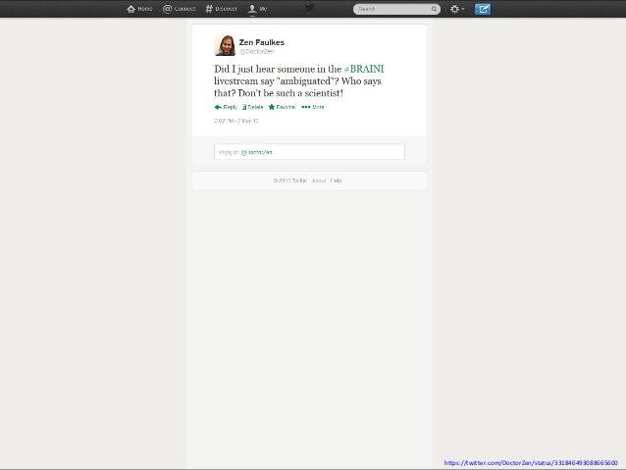Delete this tweet
626x470 pixels.
pyautogui.click(x=252, y=107)
